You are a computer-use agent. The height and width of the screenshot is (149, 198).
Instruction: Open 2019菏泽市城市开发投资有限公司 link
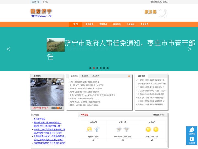pyautogui.click(x=50, y=143)
